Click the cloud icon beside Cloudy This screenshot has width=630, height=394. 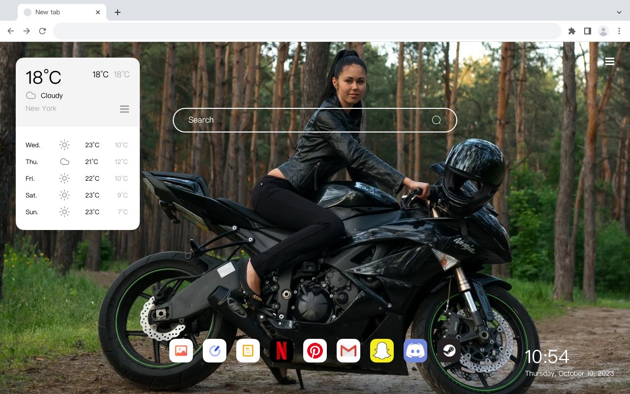[x=31, y=96]
